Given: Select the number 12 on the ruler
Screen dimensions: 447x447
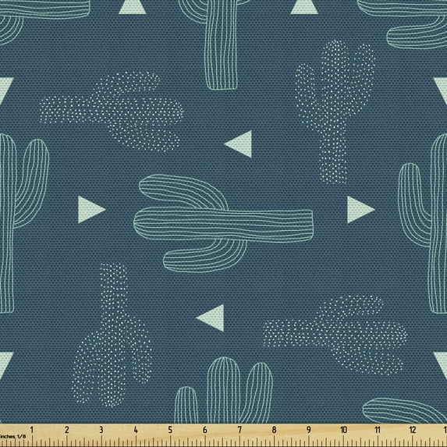Looking at the screenshot, I should tap(413, 430).
